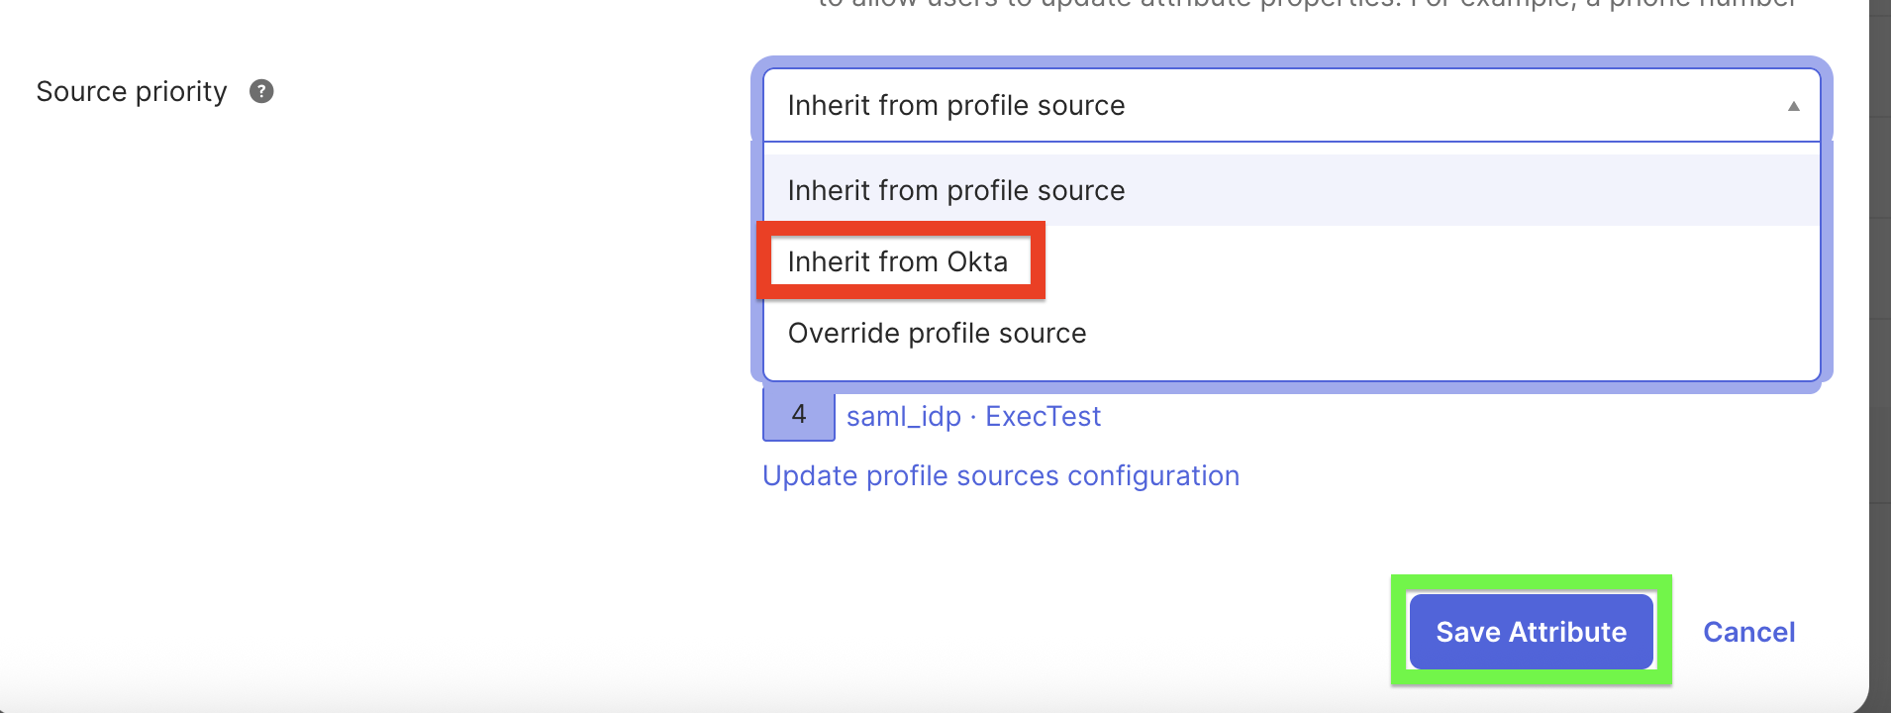Image resolution: width=1891 pixels, height=713 pixels.
Task: Click the priority number 4 badge
Action: pos(799,415)
